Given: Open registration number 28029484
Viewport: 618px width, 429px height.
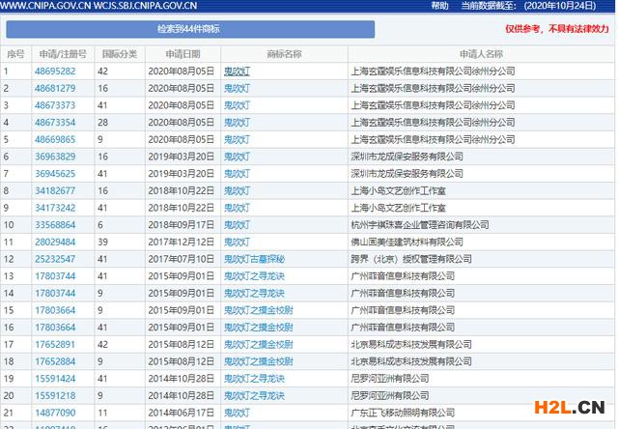Looking at the screenshot, I should (55, 242).
